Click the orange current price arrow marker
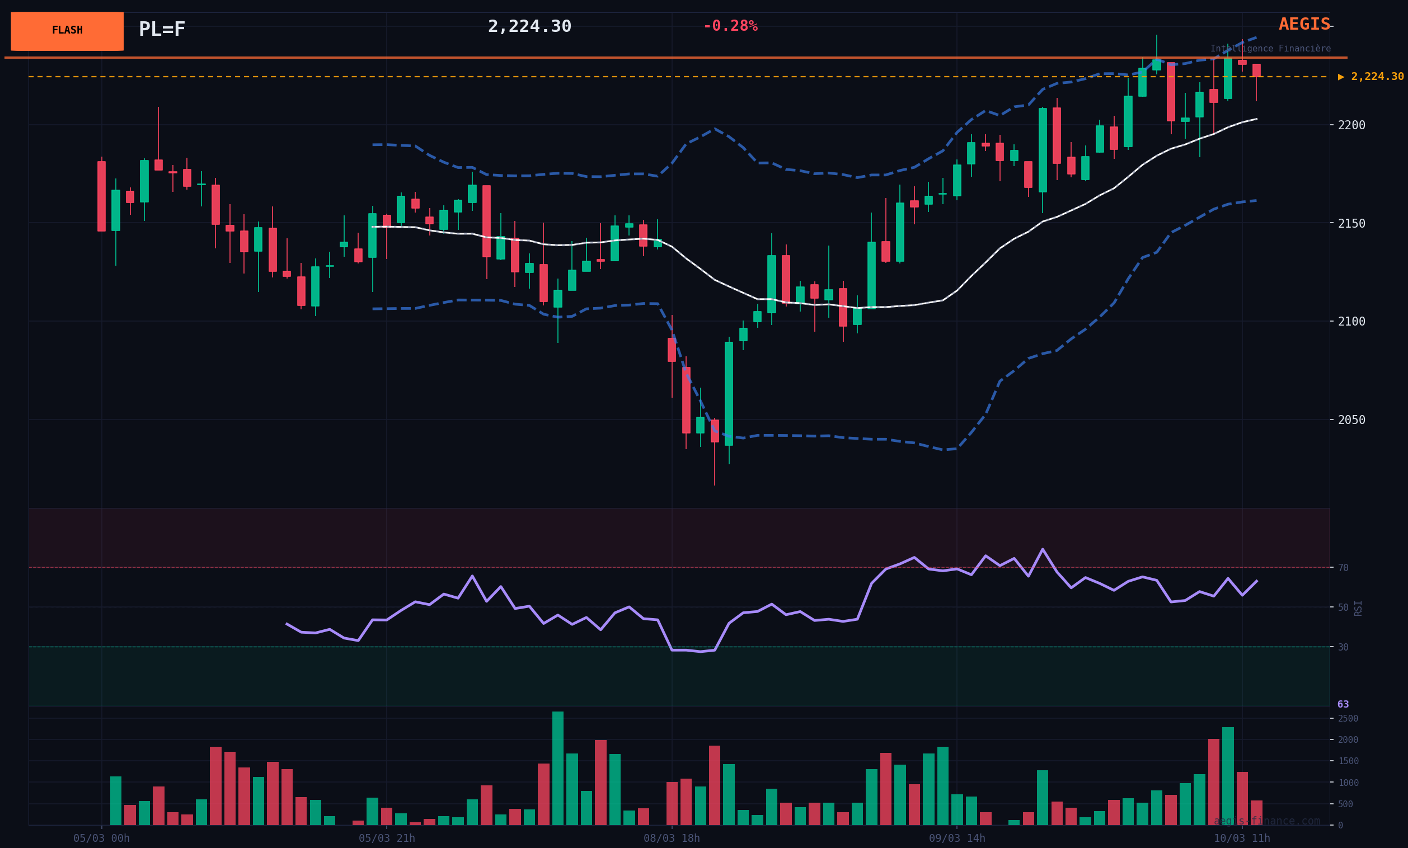This screenshot has height=848, width=1408. pyautogui.click(x=1341, y=77)
